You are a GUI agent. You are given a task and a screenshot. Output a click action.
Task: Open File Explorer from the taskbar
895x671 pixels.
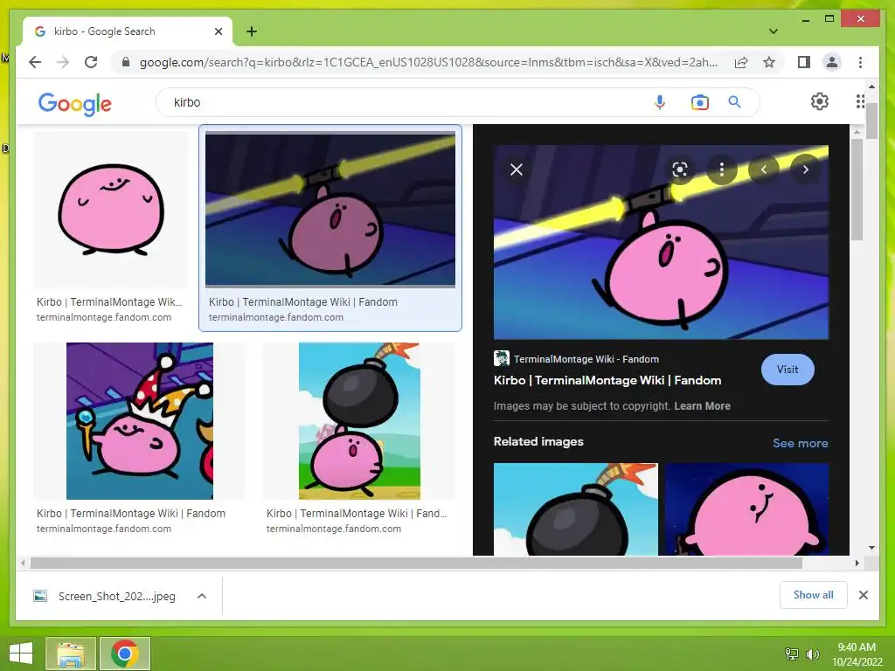coord(70,654)
